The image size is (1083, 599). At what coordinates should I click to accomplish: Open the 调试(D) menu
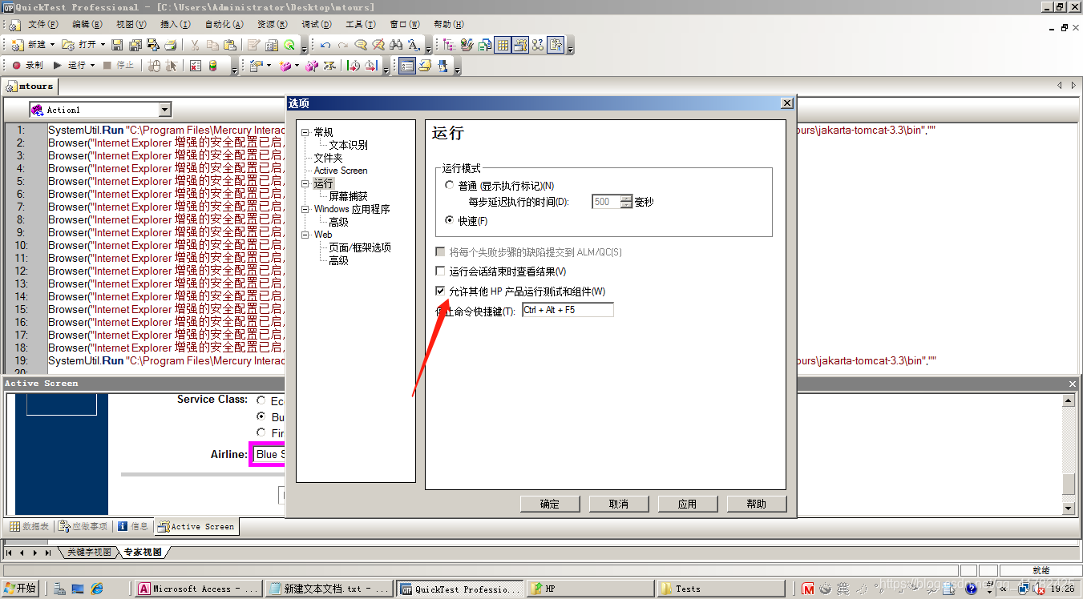tap(317, 25)
